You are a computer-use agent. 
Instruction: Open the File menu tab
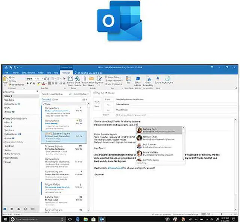pos(6,72)
